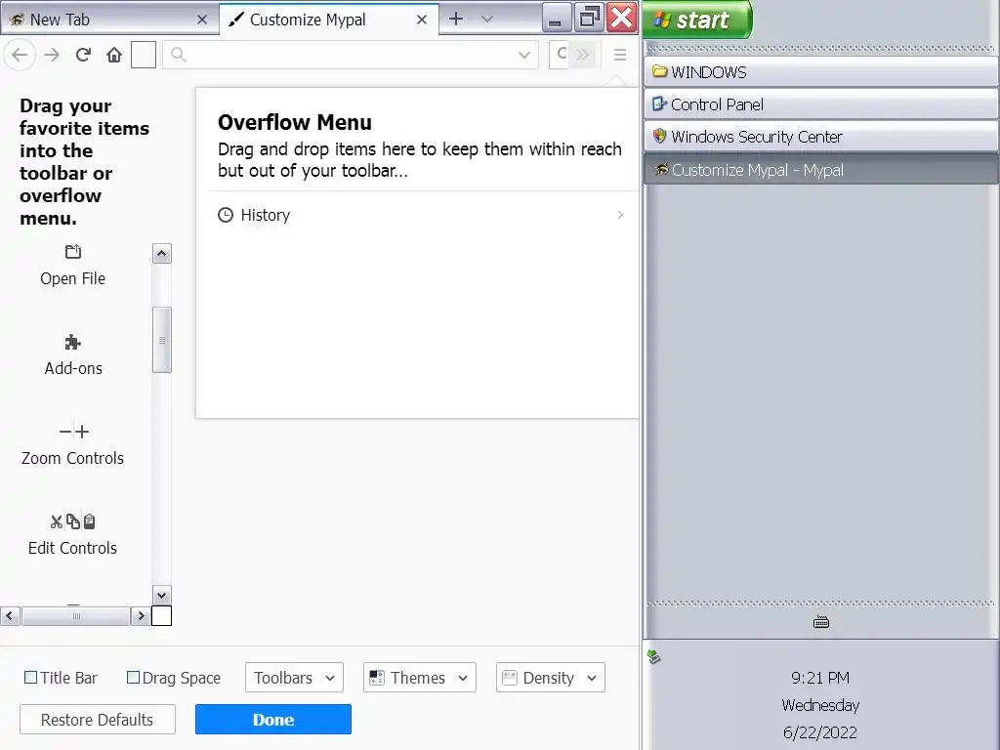Click the Back arrow in browser toolbar
The image size is (1000, 750).
tap(20, 55)
